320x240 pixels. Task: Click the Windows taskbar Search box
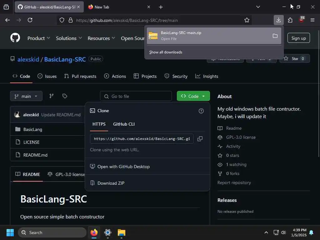click(x=52, y=232)
